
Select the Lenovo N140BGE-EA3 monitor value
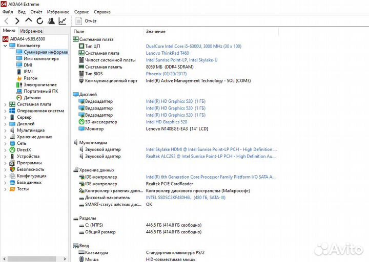tap(177, 129)
